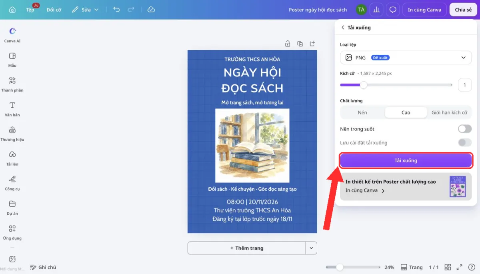Open the Ghi chú notes panel
Image resolution: width=480 pixels, height=274 pixels.
[x=43, y=267]
